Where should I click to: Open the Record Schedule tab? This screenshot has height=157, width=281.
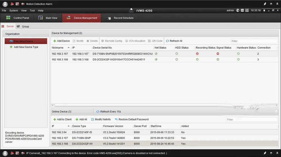click(x=120, y=18)
